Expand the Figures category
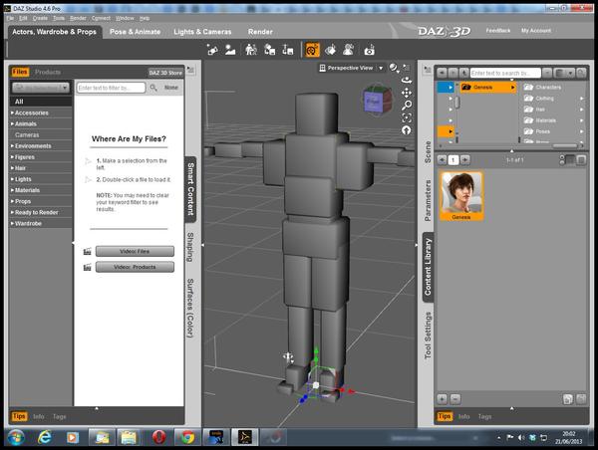Viewport: 598px width, 450px height. click(12, 157)
